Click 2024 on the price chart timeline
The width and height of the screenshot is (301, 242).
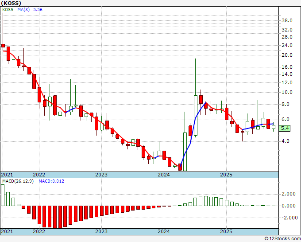click(164, 175)
